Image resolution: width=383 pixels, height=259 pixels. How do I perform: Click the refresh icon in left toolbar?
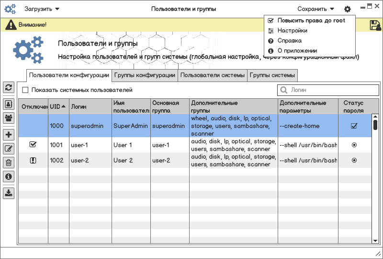point(9,87)
